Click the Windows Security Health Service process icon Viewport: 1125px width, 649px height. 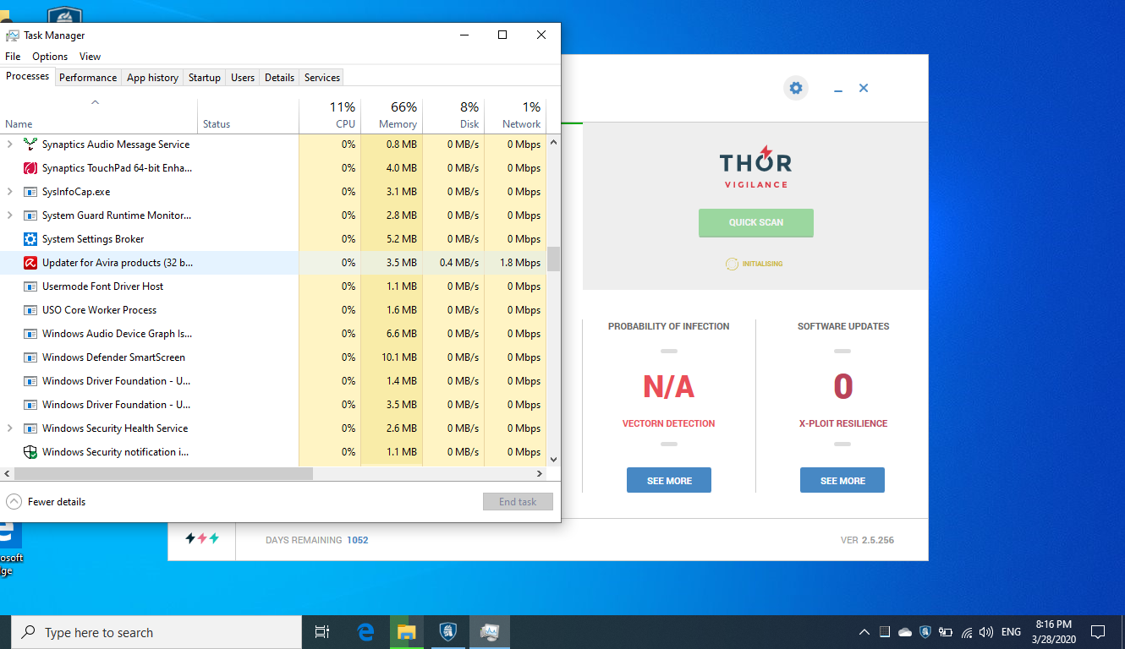point(30,428)
